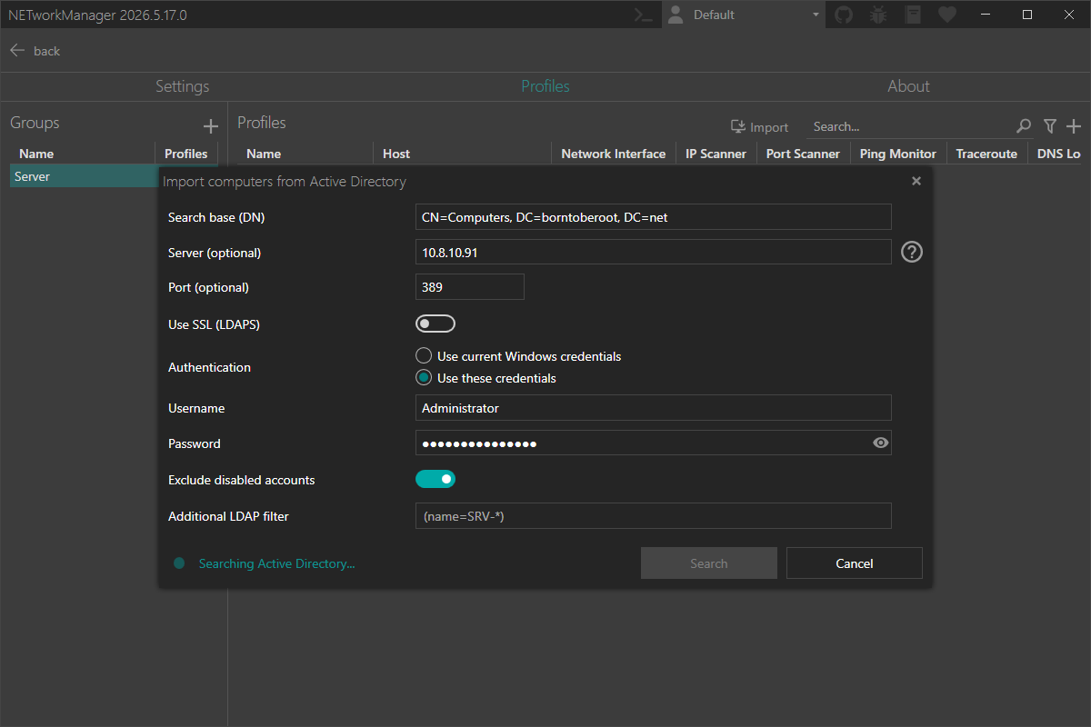The image size is (1091, 727).
Task: Edit the Search base (DN) field
Action: click(x=654, y=216)
